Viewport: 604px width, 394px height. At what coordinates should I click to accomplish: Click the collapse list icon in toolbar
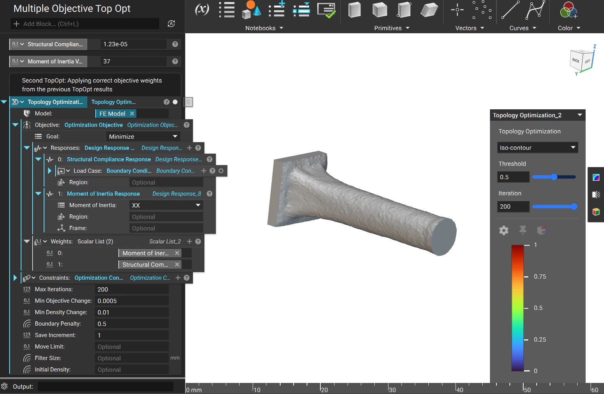pos(302,10)
